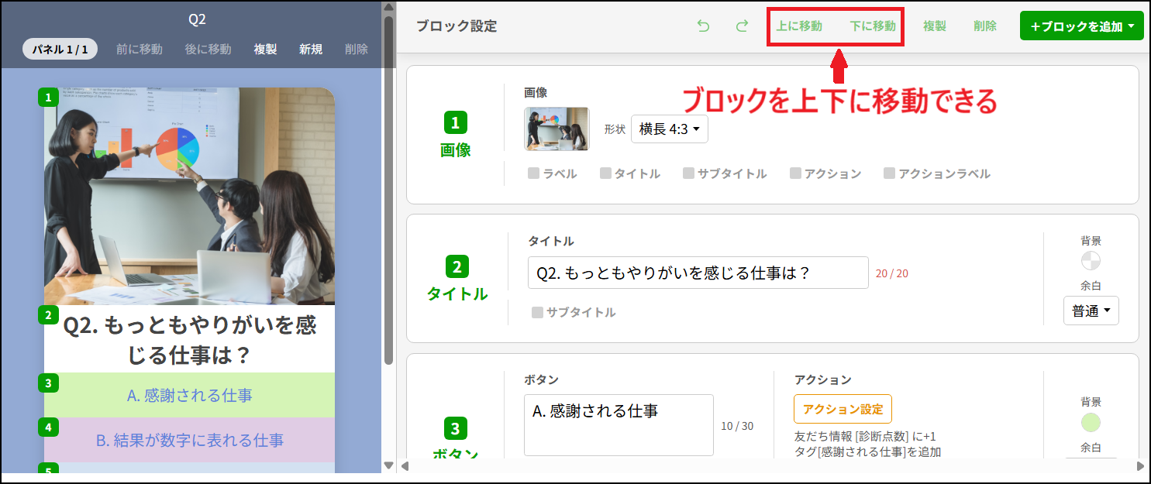1151x484 pixels.
Task: Select block badge 1 in preview
Action: click(x=48, y=98)
